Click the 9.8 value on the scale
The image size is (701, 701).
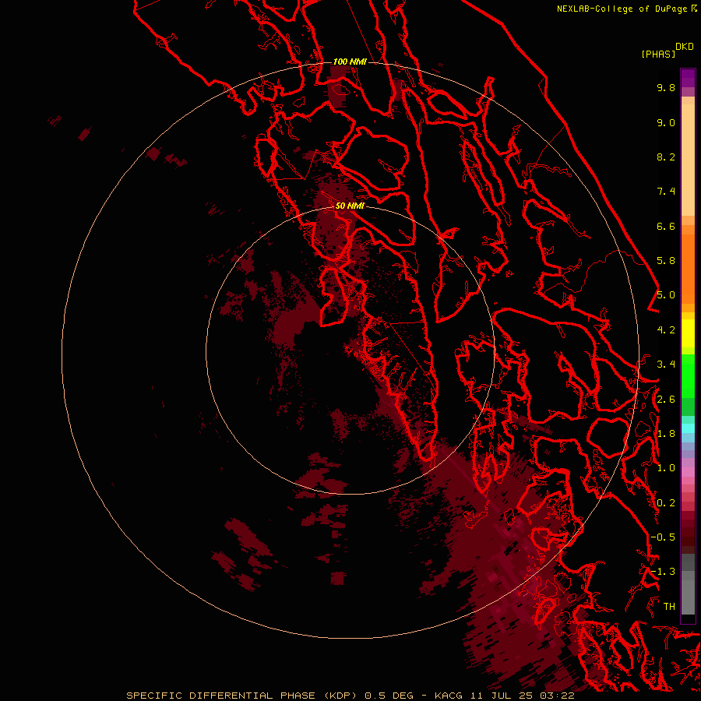click(x=666, y=87)
